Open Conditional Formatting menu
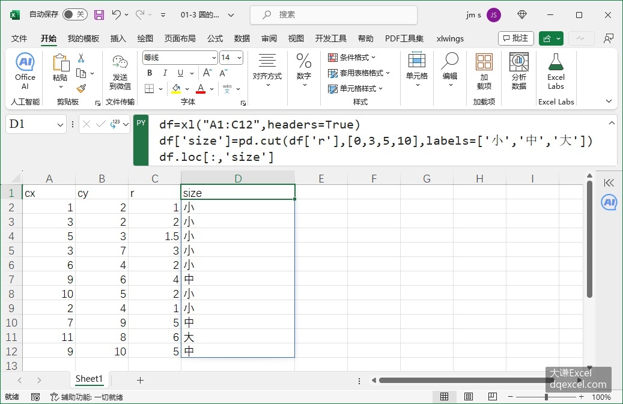The height and width of the screenshot is (404, 623). (x=351, y=58)
